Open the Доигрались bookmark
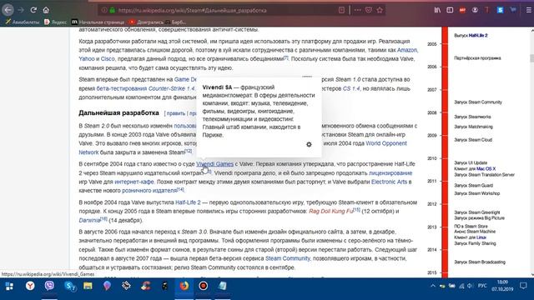The image size is (534, 300). (x=147, y=22)
